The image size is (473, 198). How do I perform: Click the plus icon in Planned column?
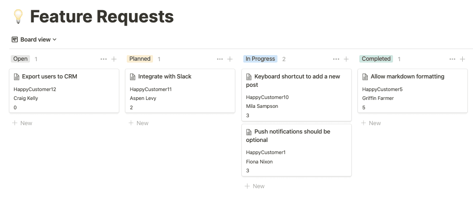pos(230,59)
